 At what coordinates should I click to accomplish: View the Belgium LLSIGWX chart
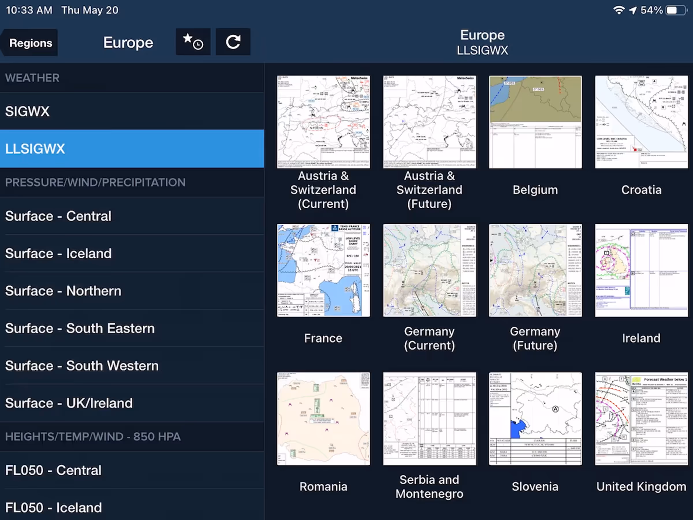(535, 122)
